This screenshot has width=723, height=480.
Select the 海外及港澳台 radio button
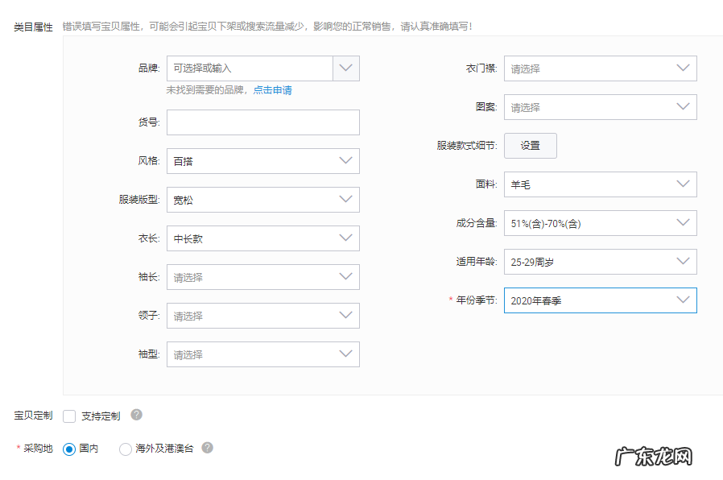125,449
